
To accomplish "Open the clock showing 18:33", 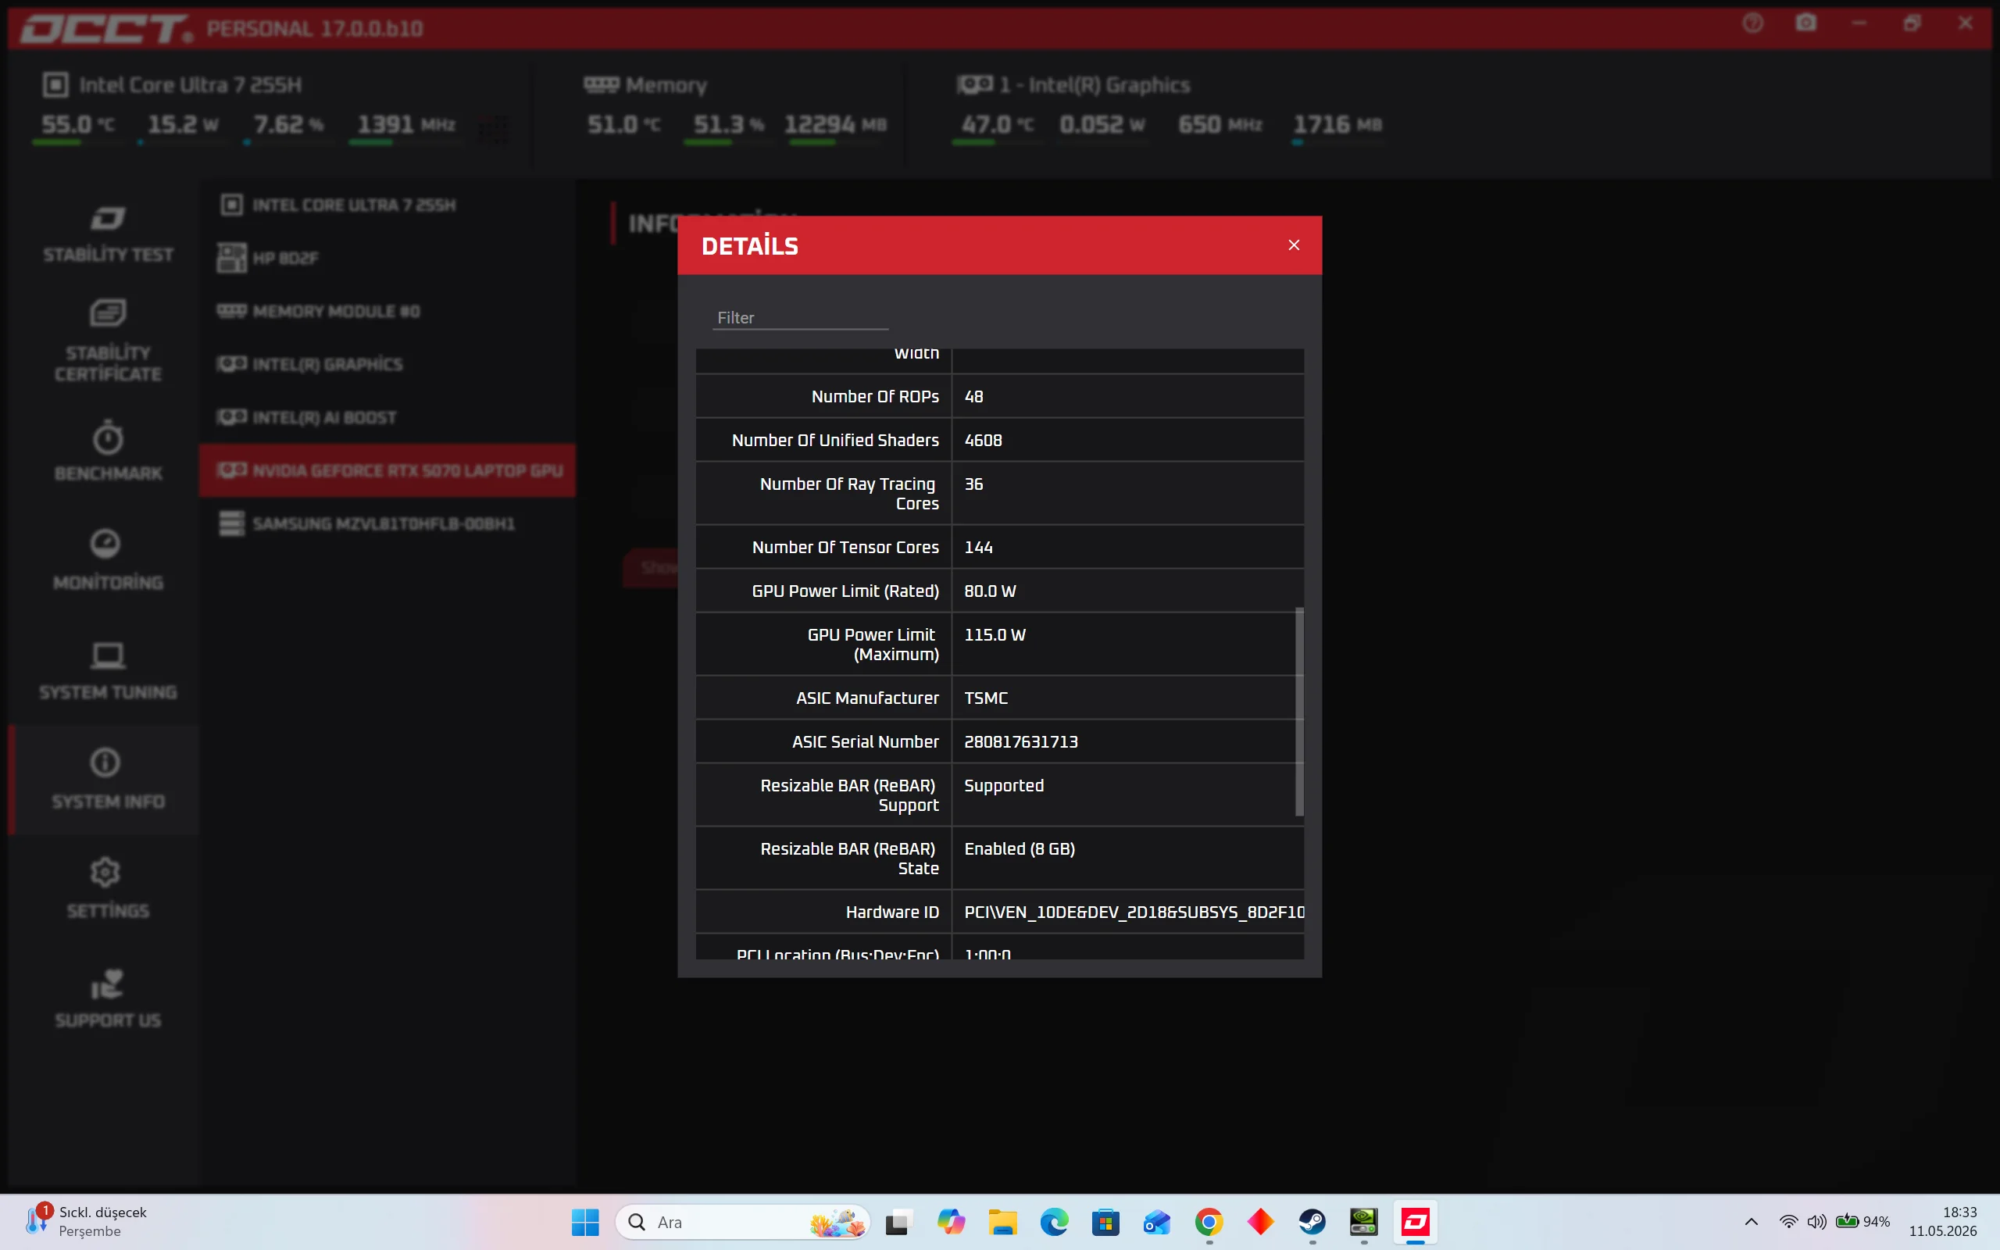I will 1943,1222.
